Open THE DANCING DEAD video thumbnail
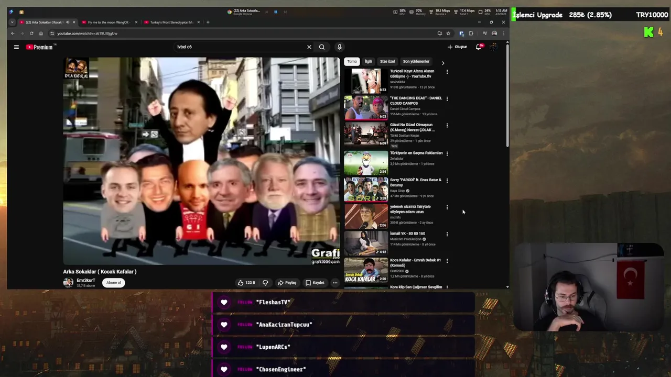This screenshot has height=377, width=671. 366,107
